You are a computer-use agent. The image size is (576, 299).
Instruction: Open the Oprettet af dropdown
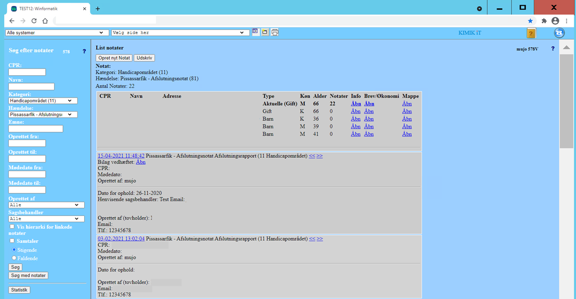coord(46,205)
